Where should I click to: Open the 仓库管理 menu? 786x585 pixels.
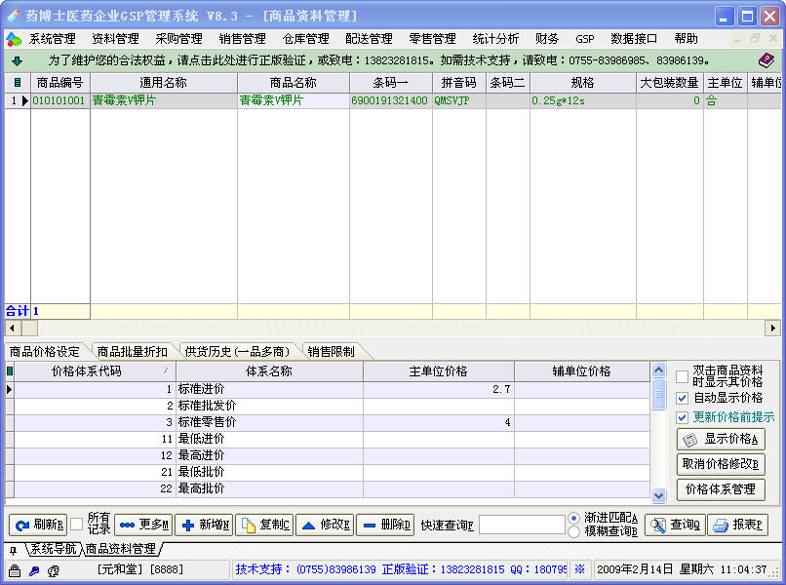click(x=306, y=39)
